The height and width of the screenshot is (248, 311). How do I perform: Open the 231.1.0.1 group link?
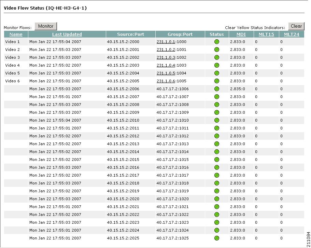(166, 42)
